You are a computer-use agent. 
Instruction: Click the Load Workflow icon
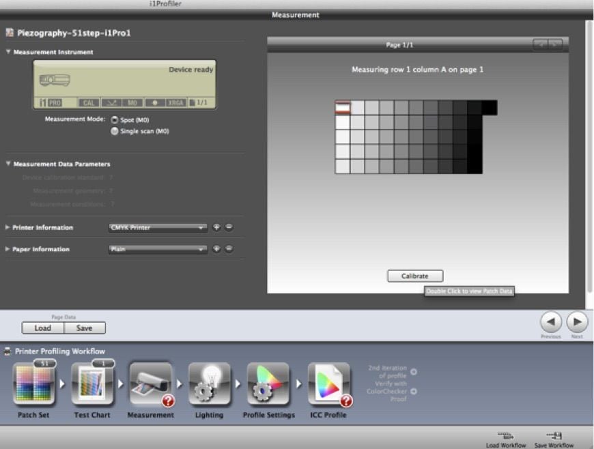(x=507, y=436)
